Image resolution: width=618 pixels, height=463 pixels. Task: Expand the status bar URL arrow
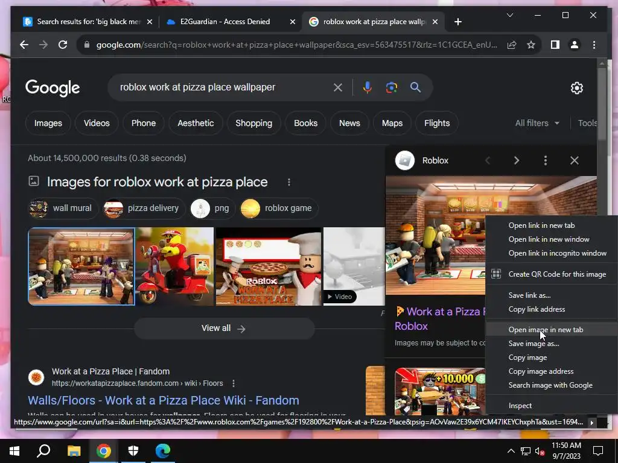(591, 423)
